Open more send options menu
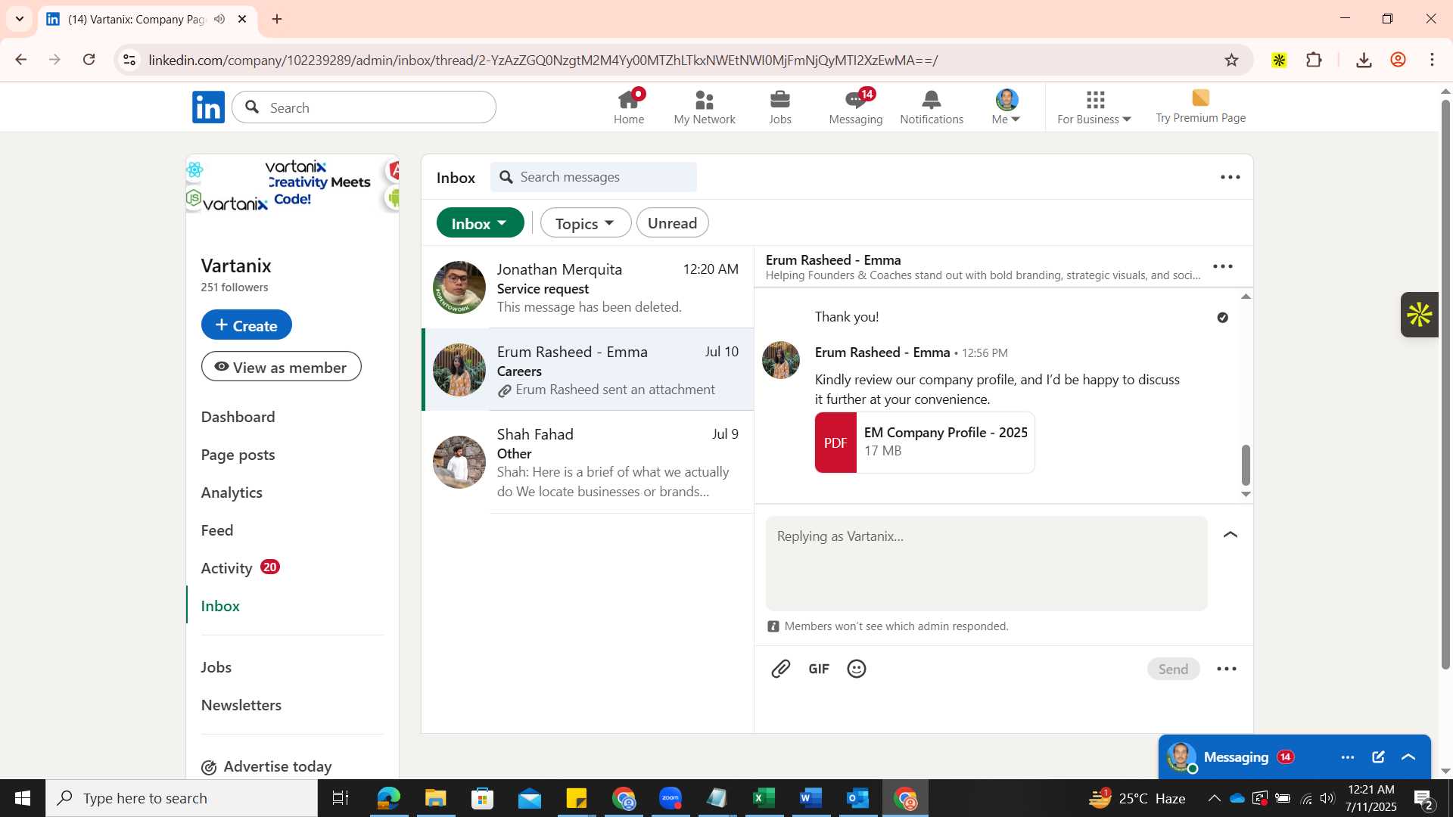The height and width of the screenshot is (817, 1453). click(x=1227, y=669)
